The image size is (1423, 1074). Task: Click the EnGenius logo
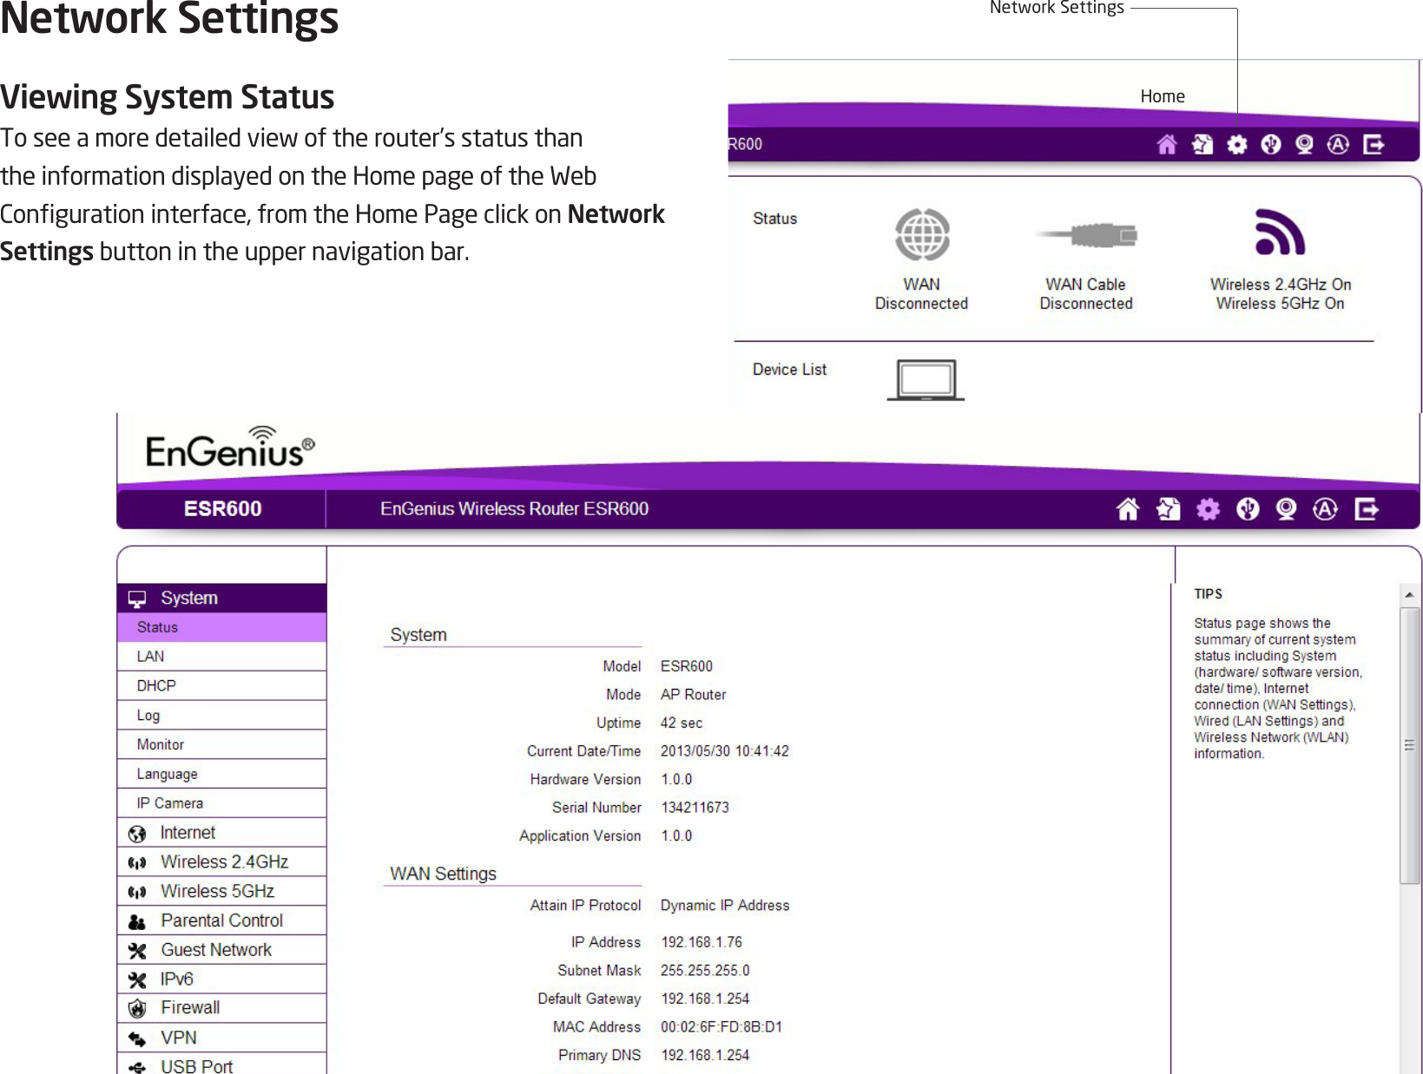point(230,448)
